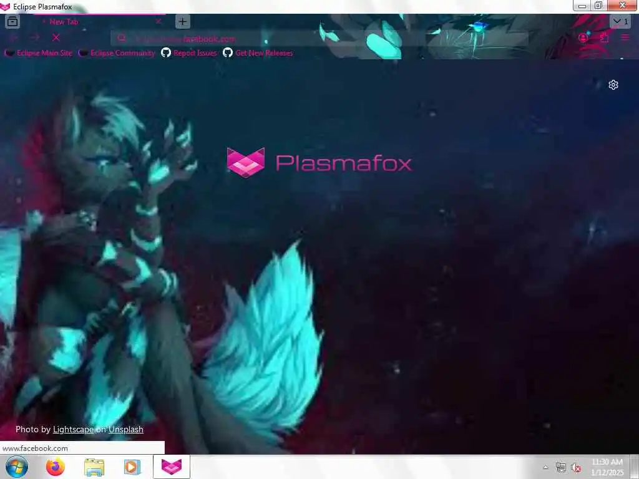Select Plasmafox taskbar button
Viewport: 639px width, 479px height.
(x=172, y=467)
